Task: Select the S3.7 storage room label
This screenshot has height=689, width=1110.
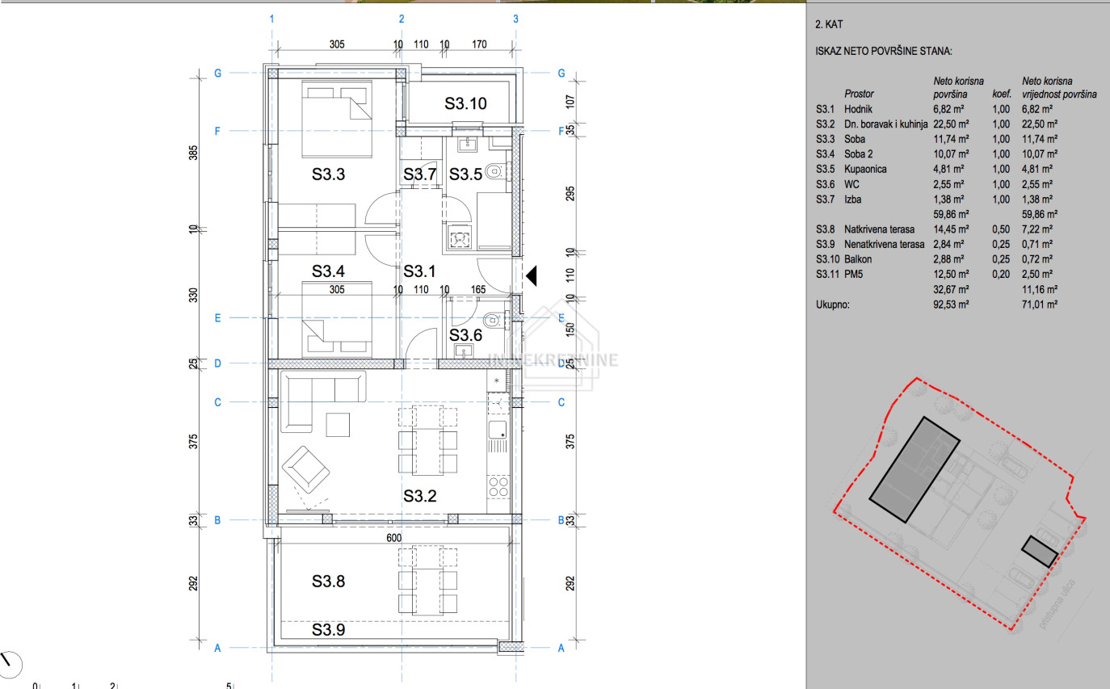Action: (419, 174)
